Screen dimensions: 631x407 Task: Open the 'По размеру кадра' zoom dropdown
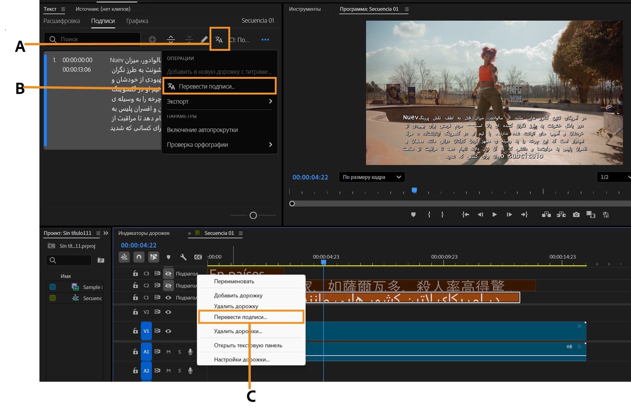[x=371, y=177]
